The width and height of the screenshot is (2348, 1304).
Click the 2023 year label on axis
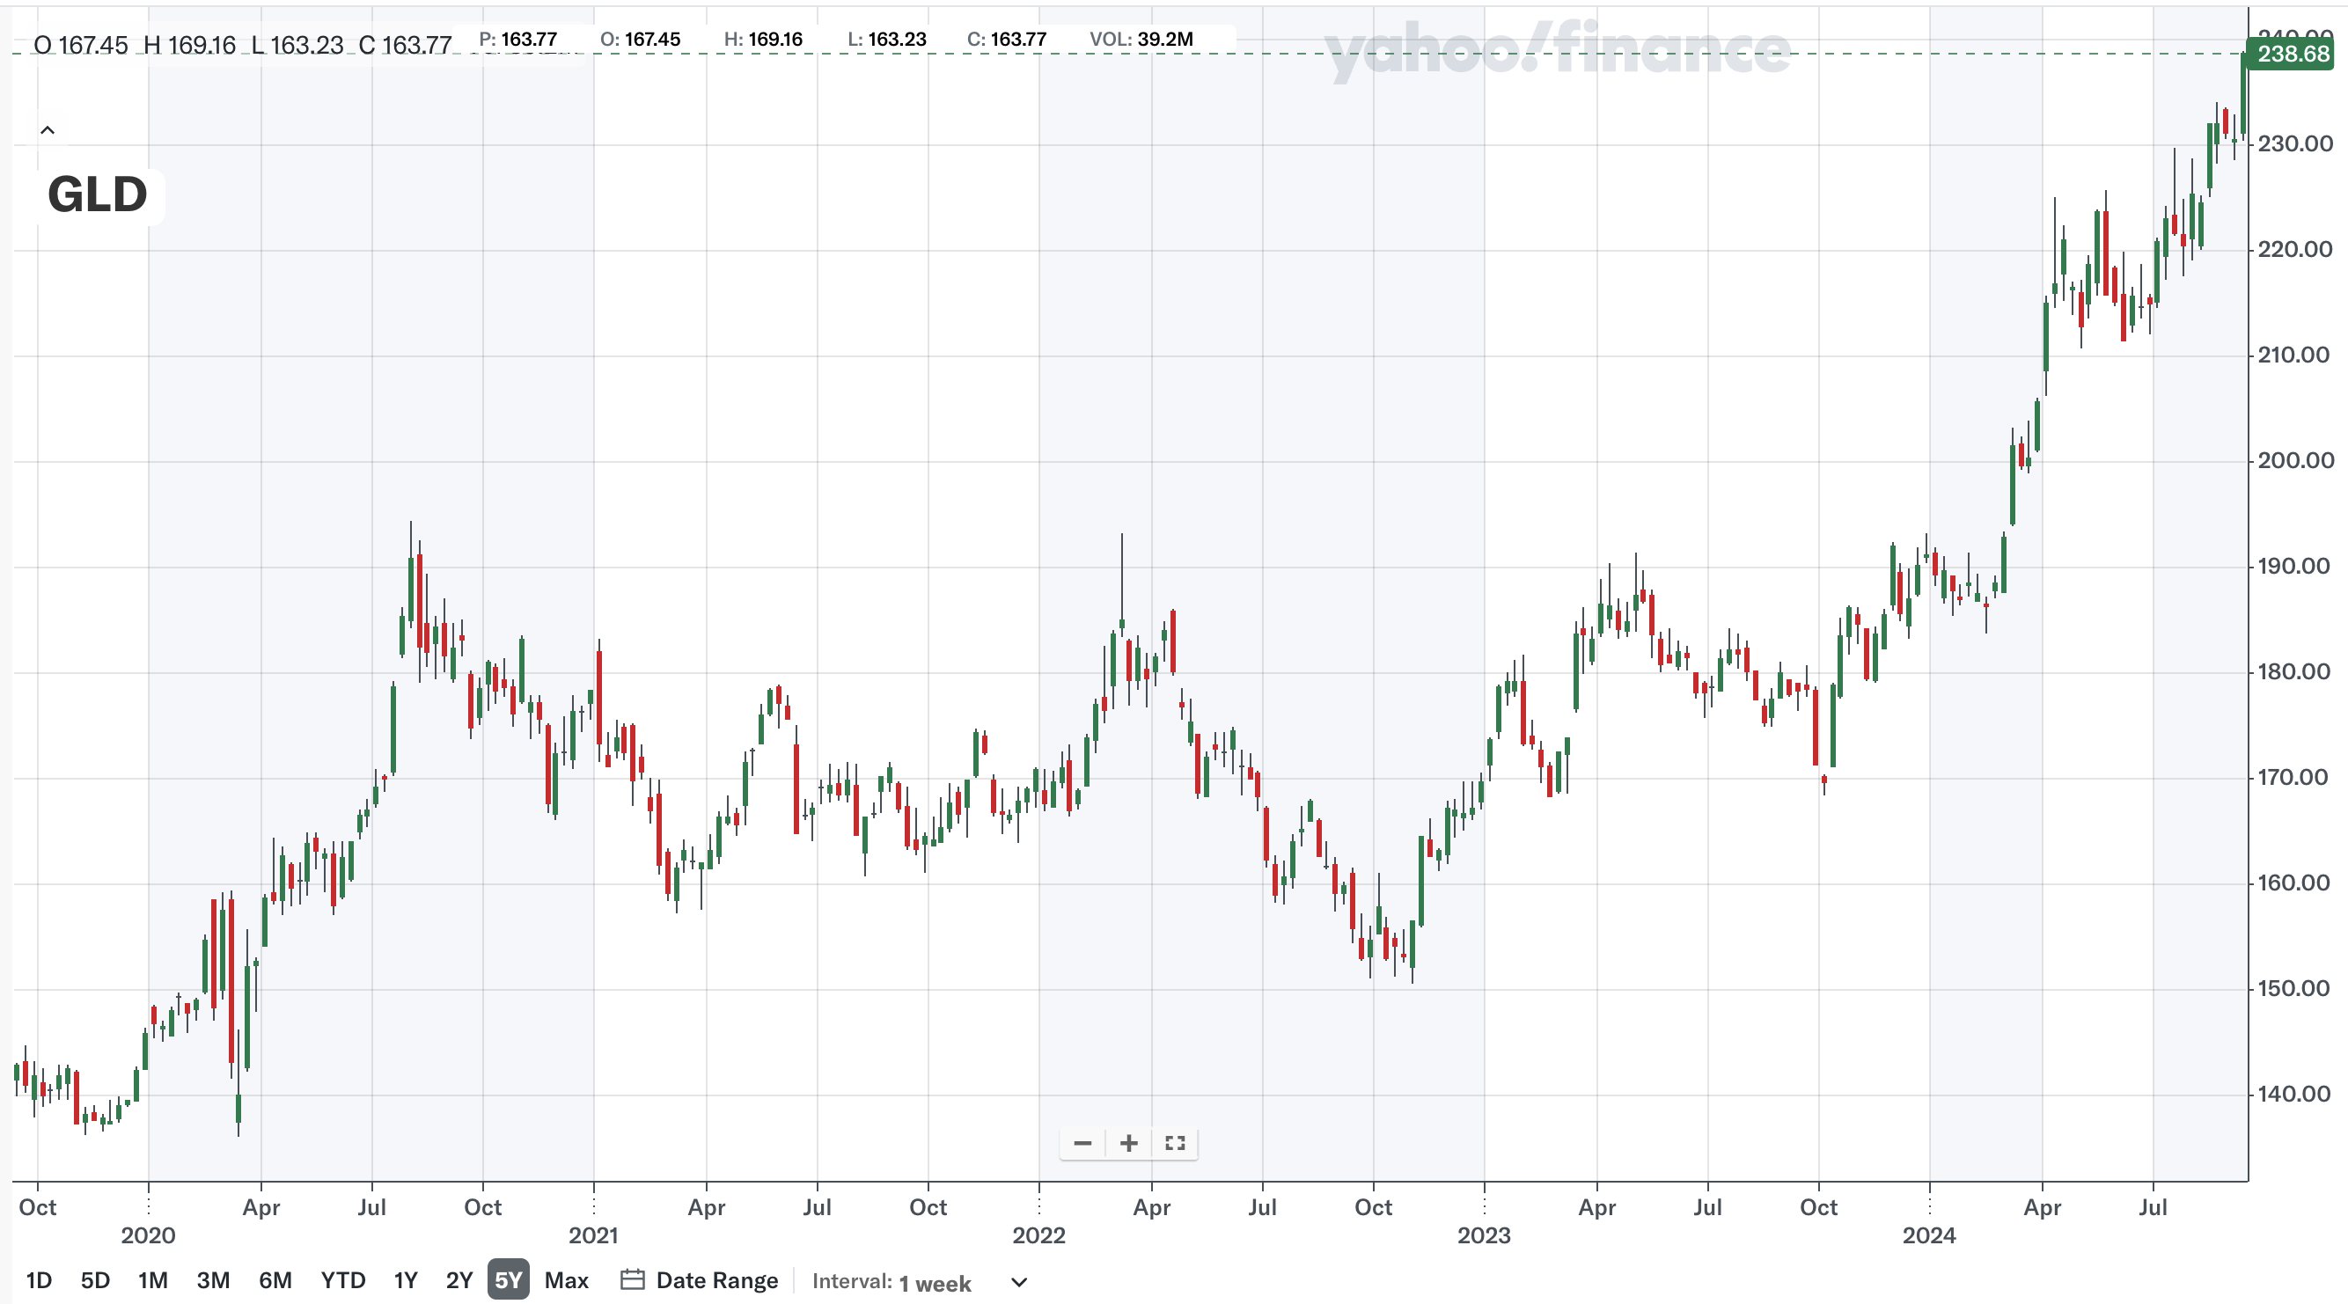tap(1484, 1235)
